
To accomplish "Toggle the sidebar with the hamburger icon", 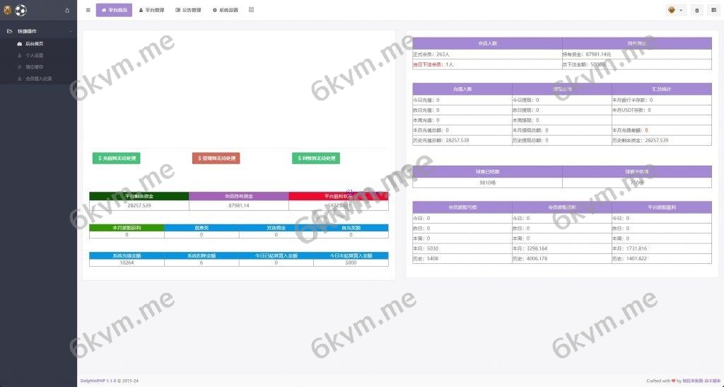I will point(88,10).
